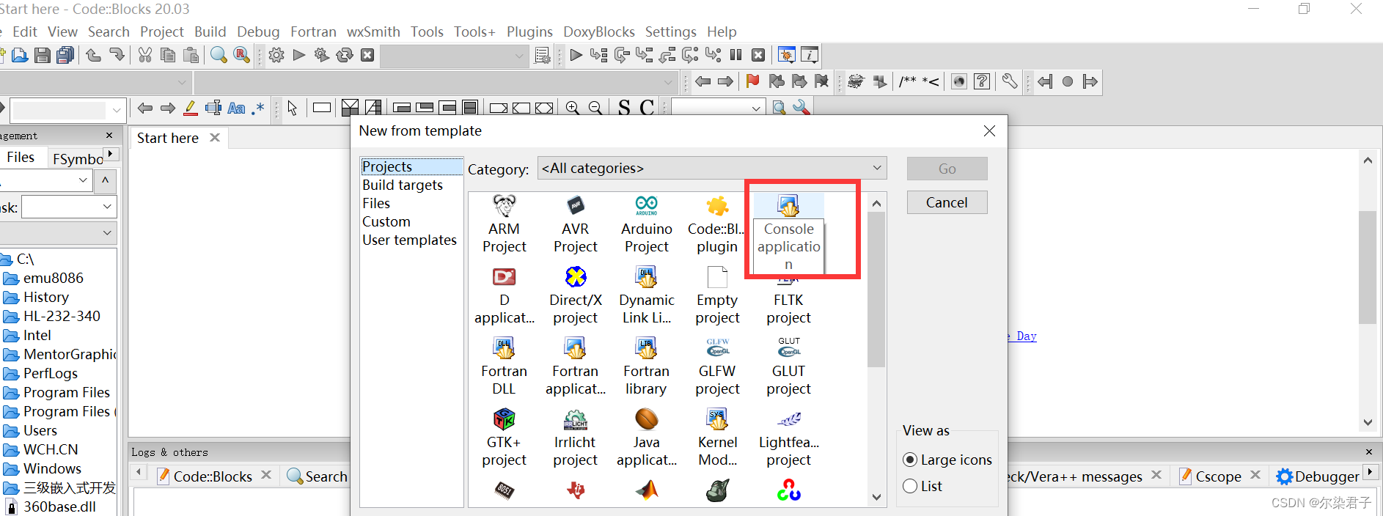Pick the Dynamic Link Library template
The height and width of the screenshot is (516, 1383).
point(647,295)
